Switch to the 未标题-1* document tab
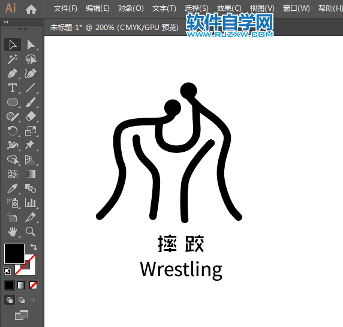The width and height of the screenshot is (343, 327). coord(115,28)
